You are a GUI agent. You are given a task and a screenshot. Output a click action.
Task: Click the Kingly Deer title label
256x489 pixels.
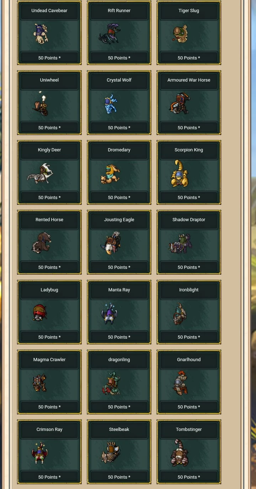(x=49, y=150)
